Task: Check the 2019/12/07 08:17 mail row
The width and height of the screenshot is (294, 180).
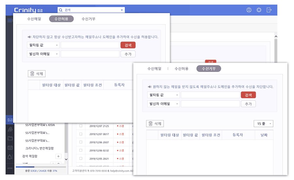Action: (81, 134)
